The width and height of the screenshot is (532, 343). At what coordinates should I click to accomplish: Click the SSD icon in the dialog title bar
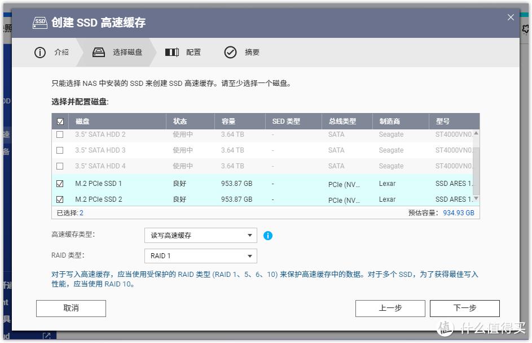39,23
